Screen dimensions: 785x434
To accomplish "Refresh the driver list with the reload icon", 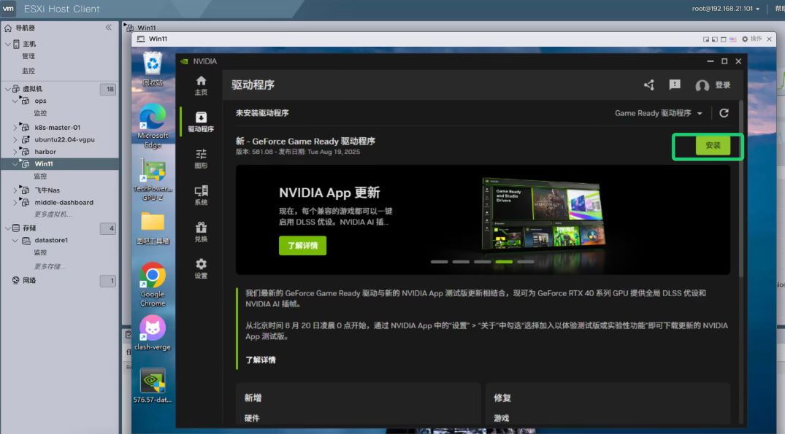I will [x=724, y=113].
